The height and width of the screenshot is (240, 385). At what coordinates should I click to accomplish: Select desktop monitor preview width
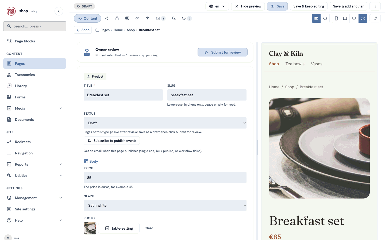pos(354,18)
